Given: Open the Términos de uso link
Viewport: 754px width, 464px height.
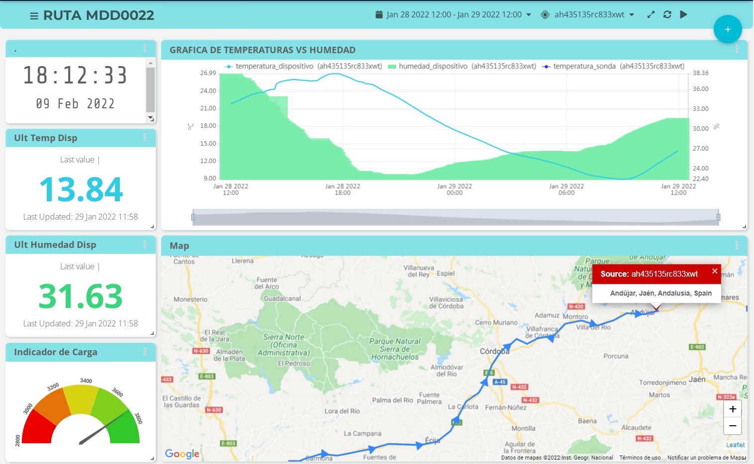Looking at the screenshot, I should click(x=640, y=458).
